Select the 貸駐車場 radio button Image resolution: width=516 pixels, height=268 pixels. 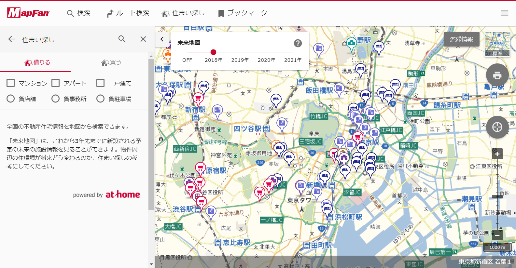101,99
